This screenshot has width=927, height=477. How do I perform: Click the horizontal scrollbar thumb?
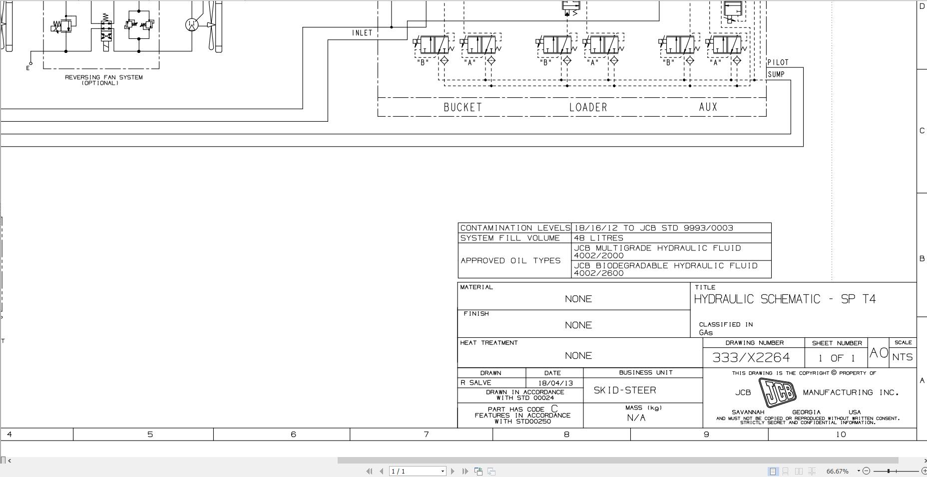coord(618,460)
